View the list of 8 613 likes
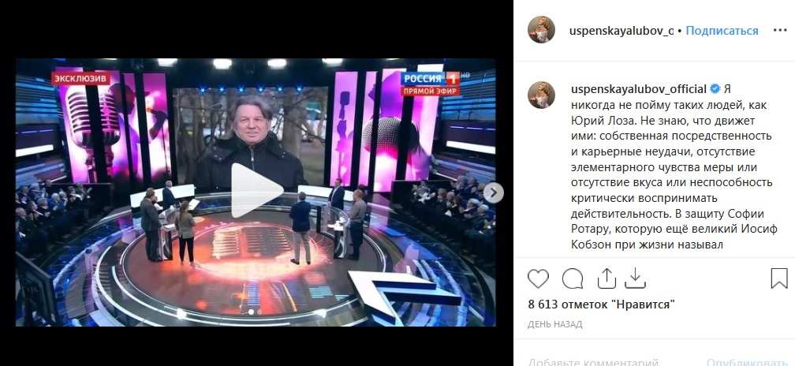795x366 pixels. [x=601, y=304]
